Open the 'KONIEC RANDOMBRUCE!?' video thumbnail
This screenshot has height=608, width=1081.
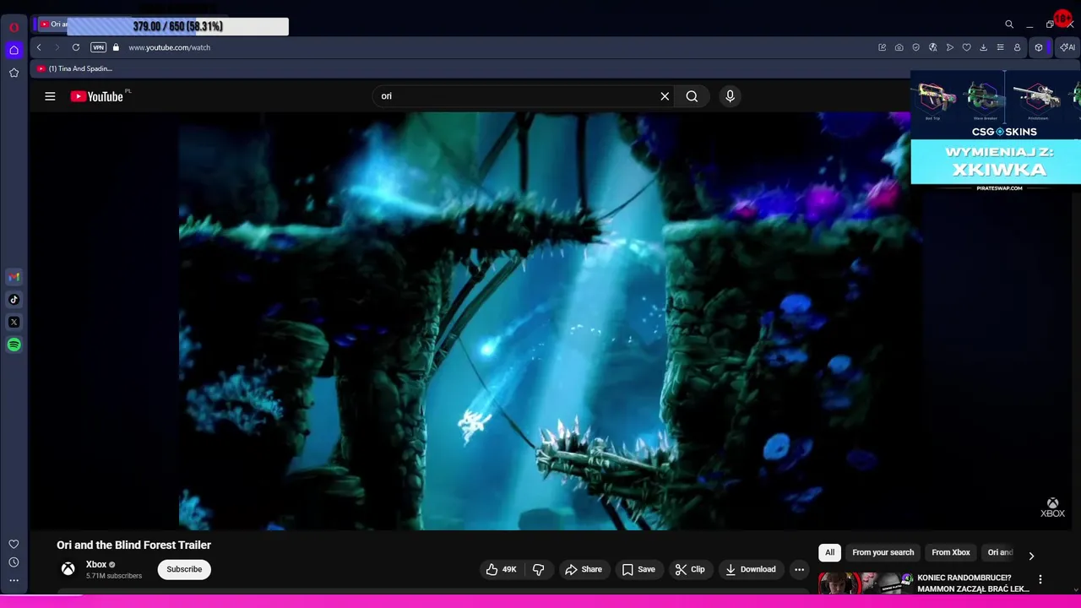click(866, 584)
